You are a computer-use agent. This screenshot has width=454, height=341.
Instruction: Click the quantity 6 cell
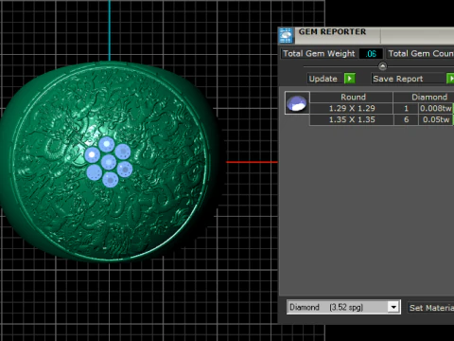[x=406, y=119]
